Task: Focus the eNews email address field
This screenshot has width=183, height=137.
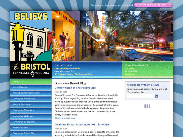Action: (140, 96)
